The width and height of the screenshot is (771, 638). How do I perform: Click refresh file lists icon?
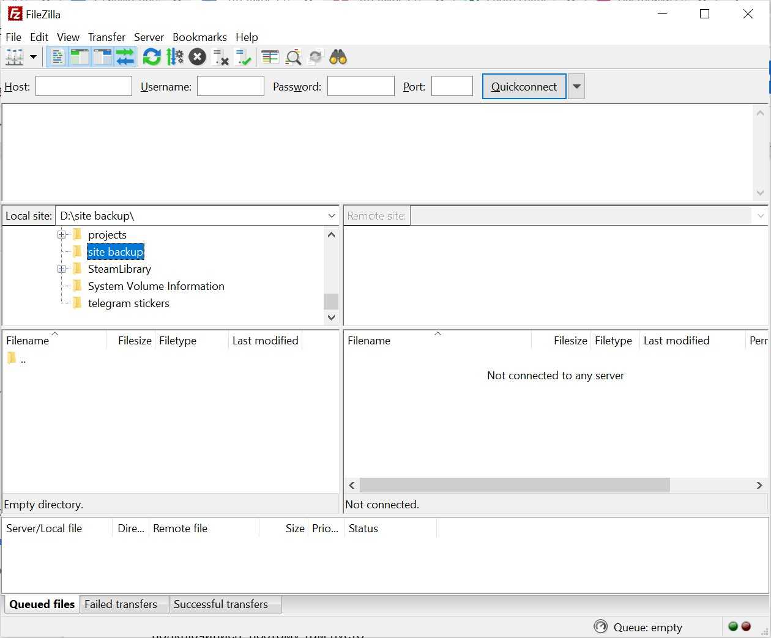coord(152,57)
